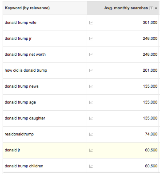Image resolution: width=160 pixels, height=174 pixels.
Task: Click the help question mark beside Avg. monthly searches
Action: [x=151, y=8]
